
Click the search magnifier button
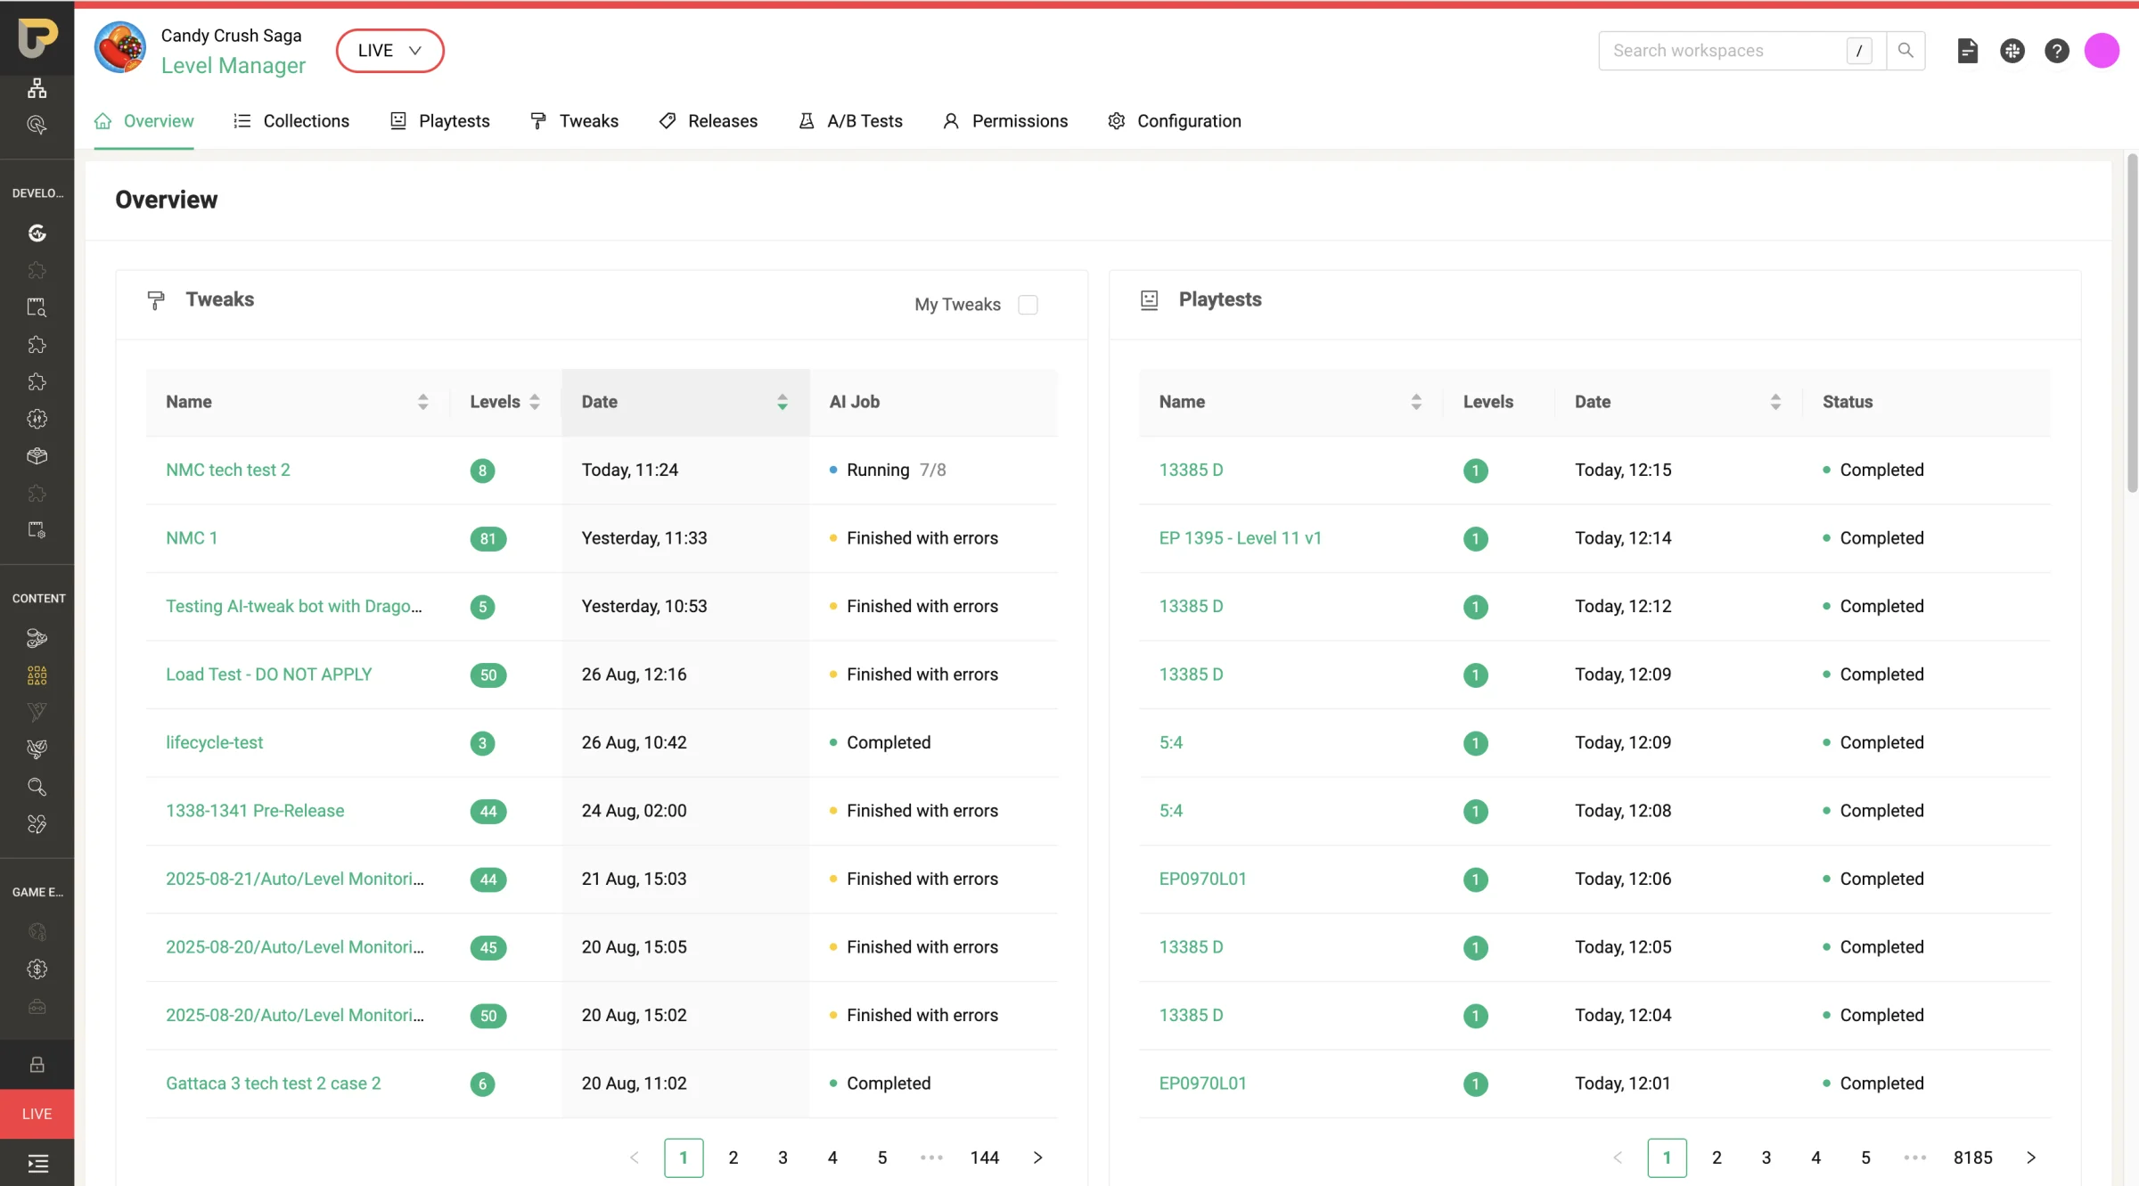[x=1905, y=51]
